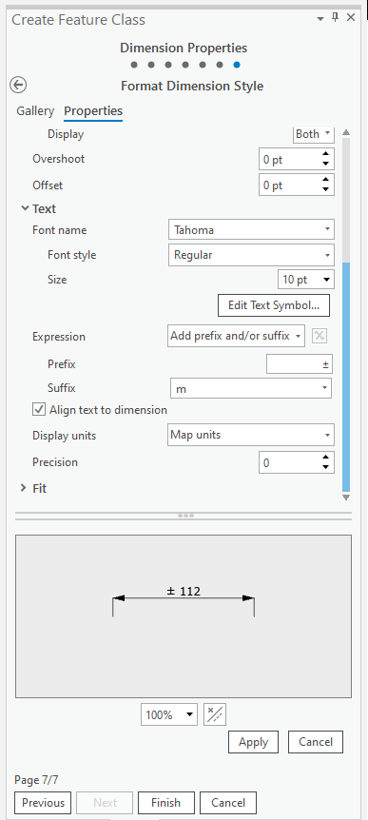This screenshot has width=368, height=820.
Task: Go to the Previous wizard page
Action: [x=43, y=803]
